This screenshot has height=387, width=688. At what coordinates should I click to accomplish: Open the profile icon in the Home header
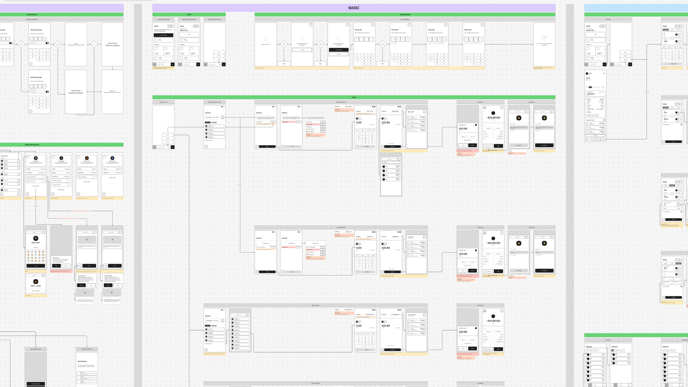[x=169, y=26]
